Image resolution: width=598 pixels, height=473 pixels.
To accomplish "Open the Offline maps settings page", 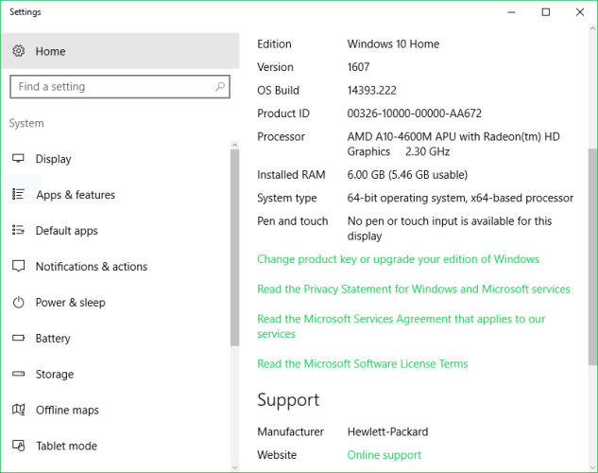I will (x=67, y=411).
